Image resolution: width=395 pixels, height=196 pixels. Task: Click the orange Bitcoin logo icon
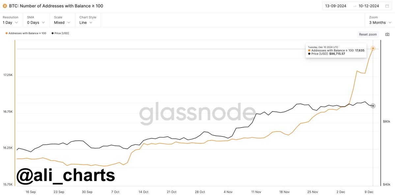coord(5,6)
